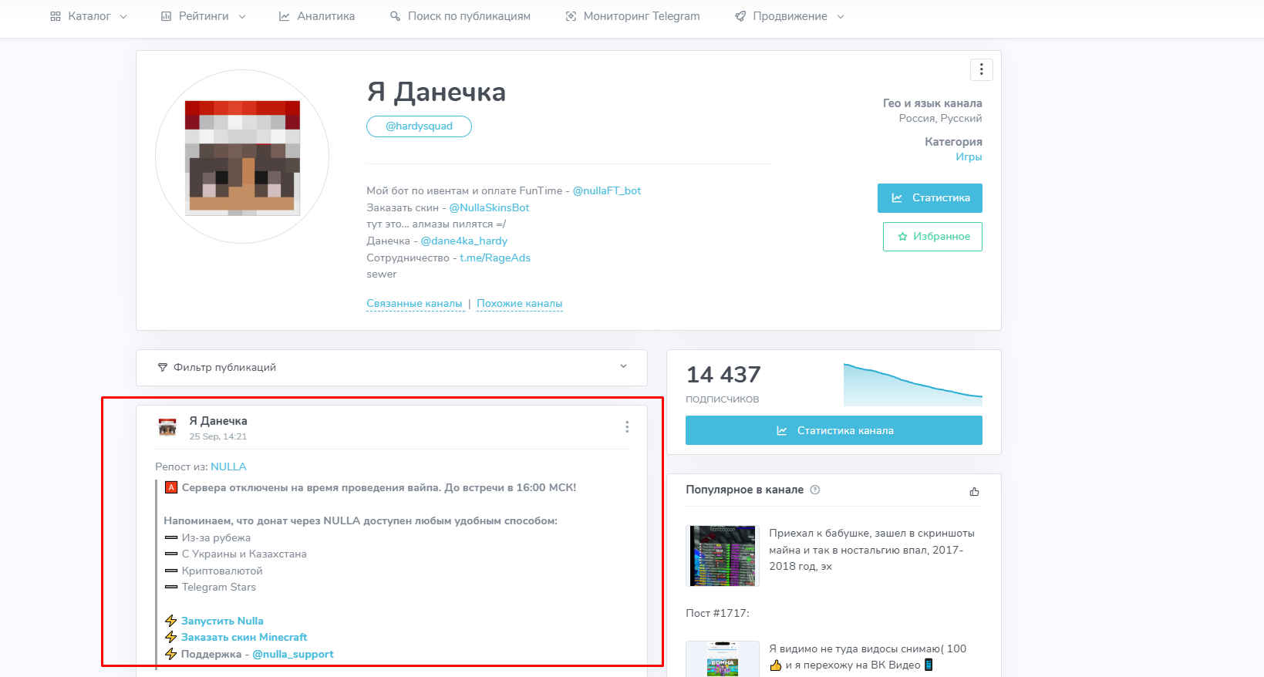Open Поиск по публикациям in navigation
The width and height of the screenshot is (1264, 677).
tap(460, 16)
